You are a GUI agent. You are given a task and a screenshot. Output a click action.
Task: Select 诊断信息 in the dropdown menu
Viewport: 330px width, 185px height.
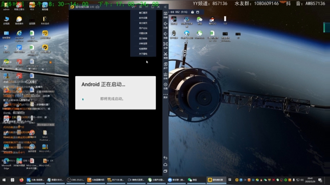[x=143, y=44]
